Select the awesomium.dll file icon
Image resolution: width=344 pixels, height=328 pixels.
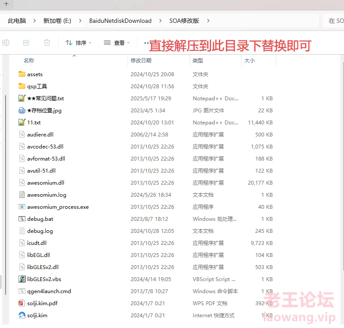[x=22, y=183]
